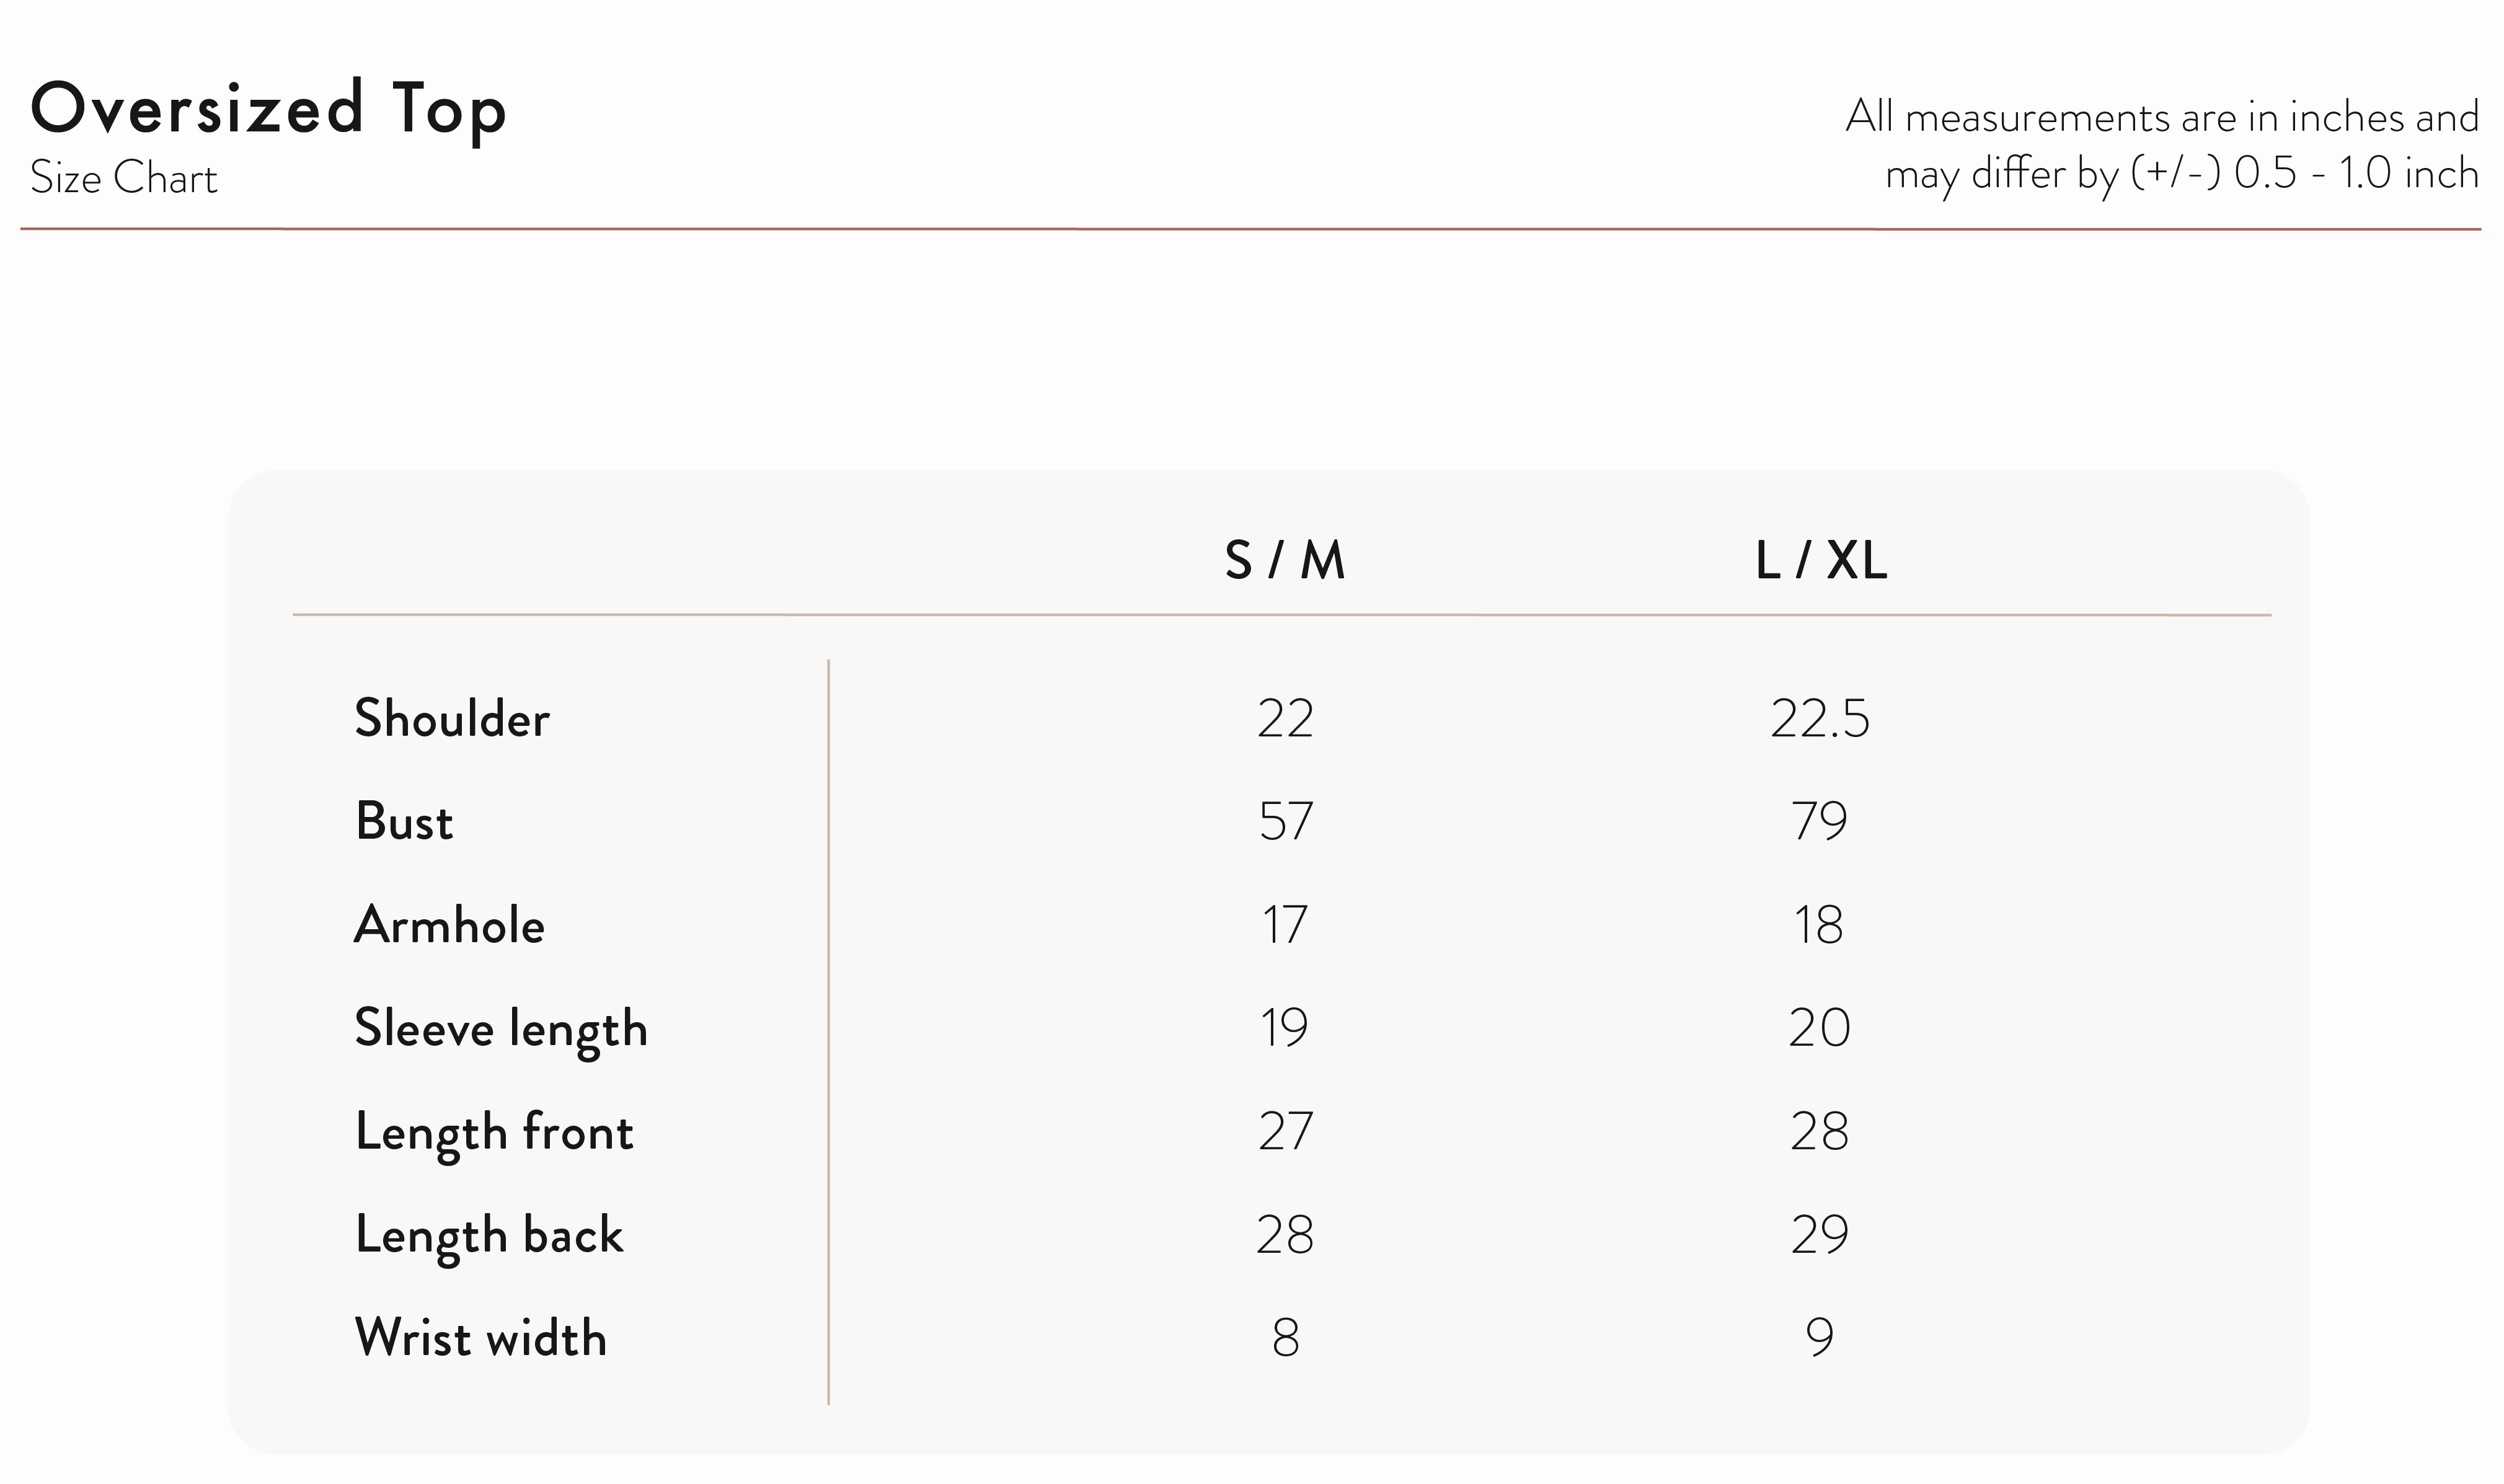Click the Armhole row label
The width and height of the screenshot is (2504, 1484).
tap(449, 924)
